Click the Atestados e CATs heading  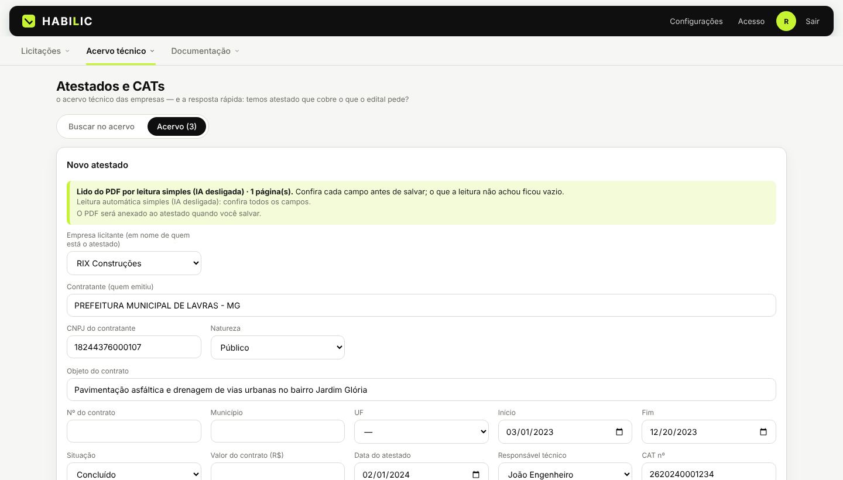[110, 86]
